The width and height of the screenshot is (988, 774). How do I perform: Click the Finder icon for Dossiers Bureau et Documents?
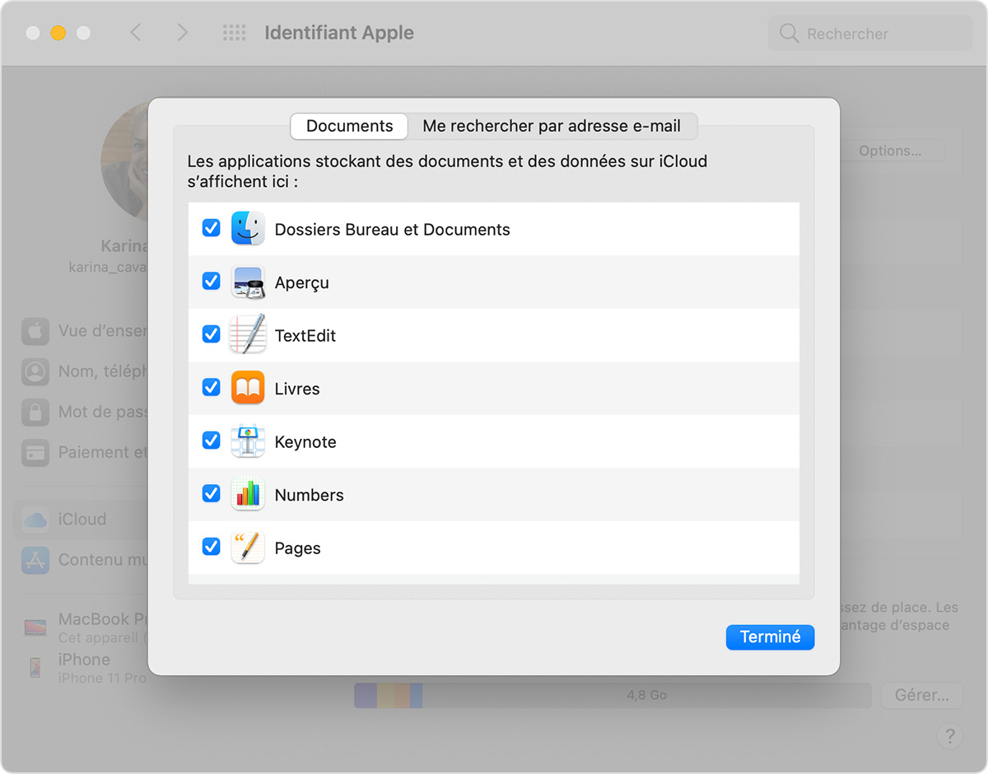point(248,228)
